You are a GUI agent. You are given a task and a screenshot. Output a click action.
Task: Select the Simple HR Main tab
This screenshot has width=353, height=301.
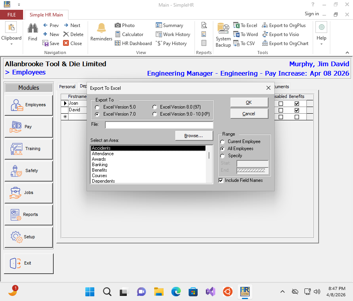47,15
